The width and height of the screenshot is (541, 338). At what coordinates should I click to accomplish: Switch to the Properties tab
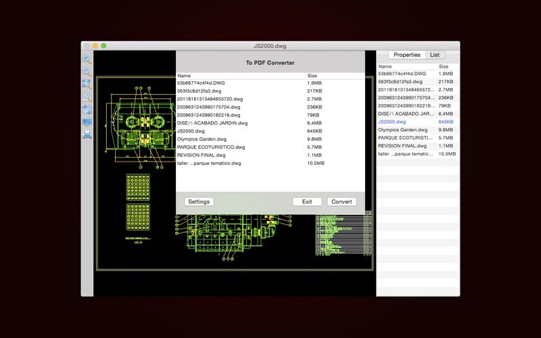[x=407, y=55]
